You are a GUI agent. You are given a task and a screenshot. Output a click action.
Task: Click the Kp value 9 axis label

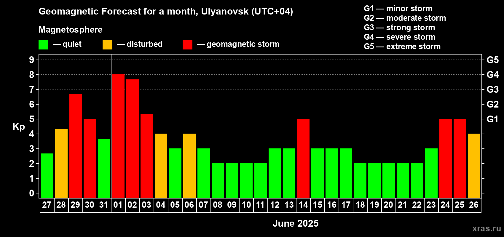tap(32, 60)
